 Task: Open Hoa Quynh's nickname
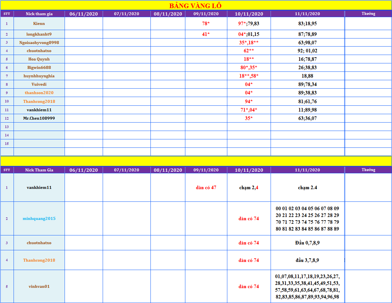[39, 59]
